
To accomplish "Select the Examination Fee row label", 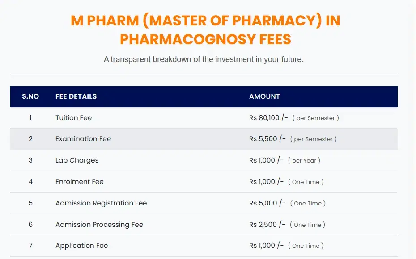I will click(x=83, y=139).
